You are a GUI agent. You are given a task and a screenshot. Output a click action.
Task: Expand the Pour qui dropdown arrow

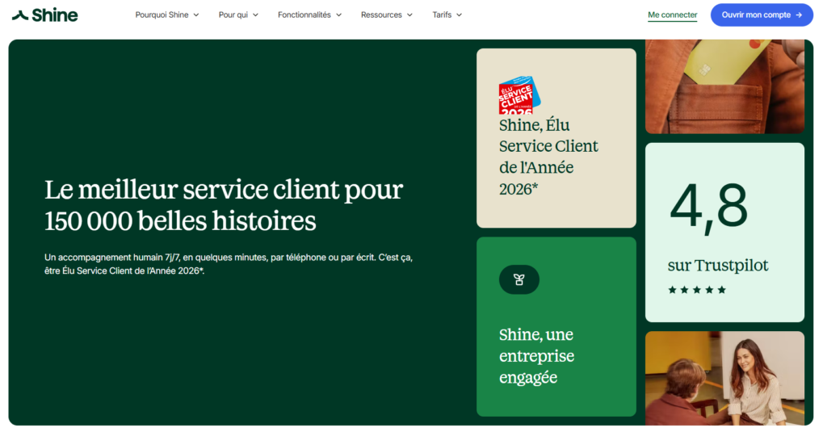tap(255, 15)
